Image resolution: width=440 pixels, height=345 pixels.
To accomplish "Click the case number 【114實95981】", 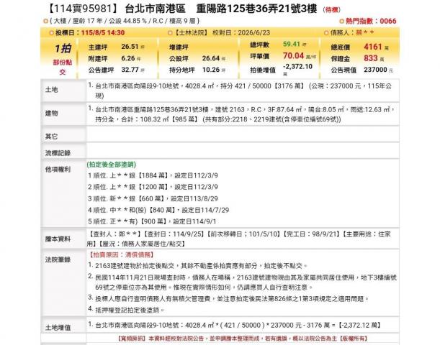I will tap(83, 9).
